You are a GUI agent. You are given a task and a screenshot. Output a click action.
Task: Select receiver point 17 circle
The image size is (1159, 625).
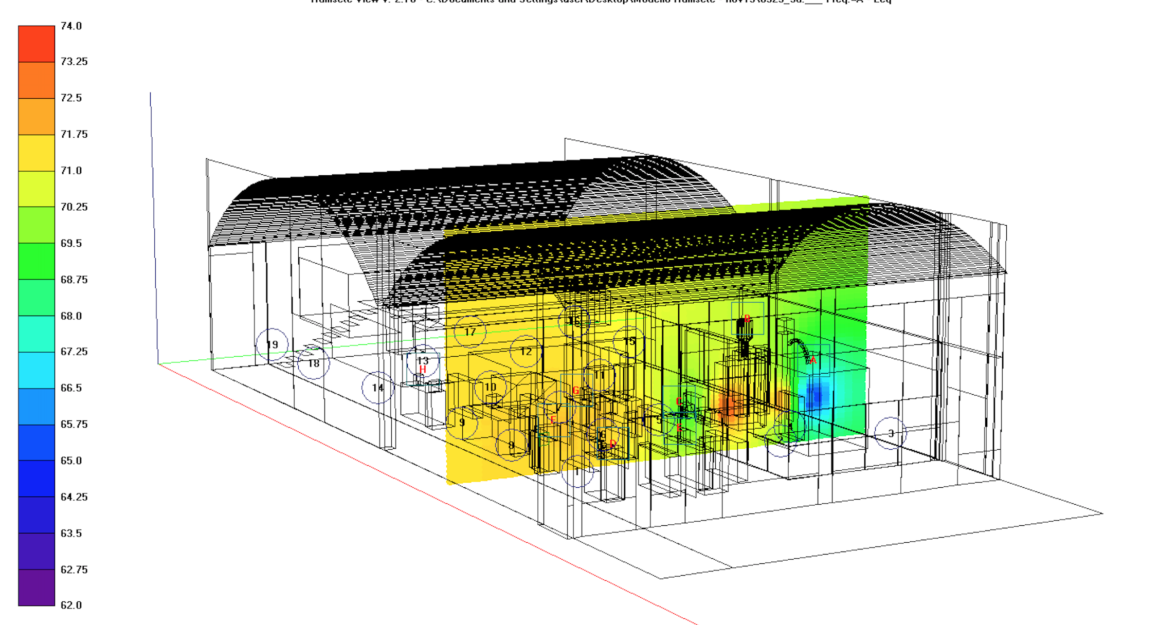[x=470, y=332]
